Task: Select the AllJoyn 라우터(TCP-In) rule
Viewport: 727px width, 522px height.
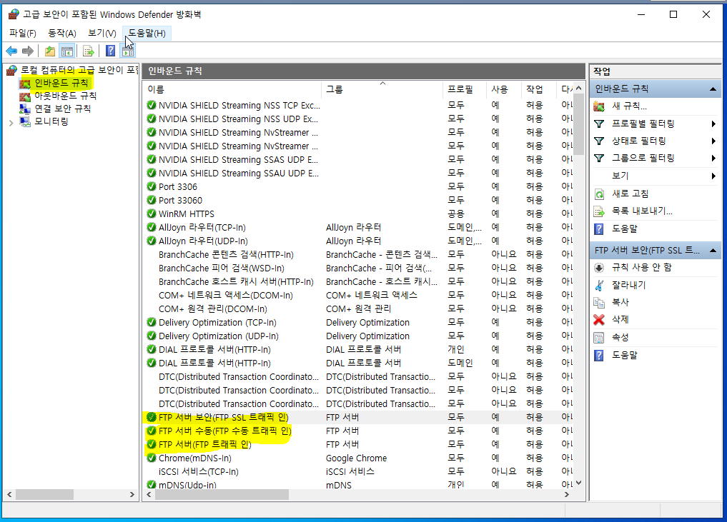Action: [x=358, y=227]
